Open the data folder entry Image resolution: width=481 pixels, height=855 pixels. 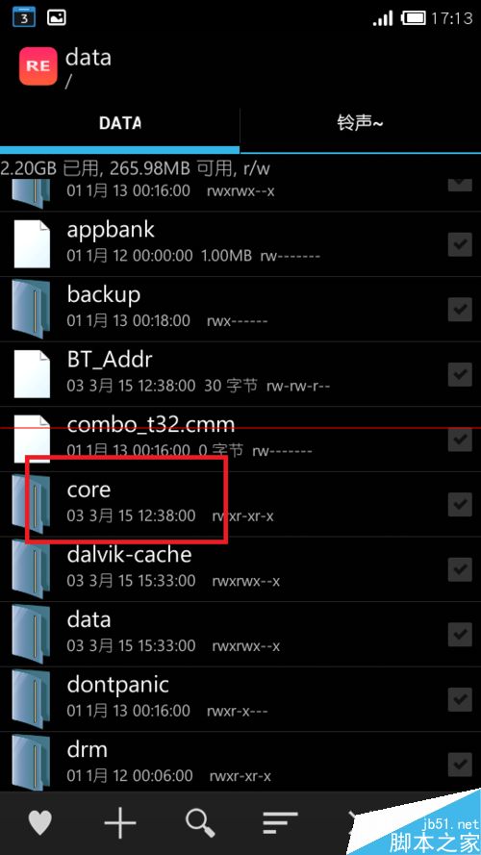coord(240,634)
